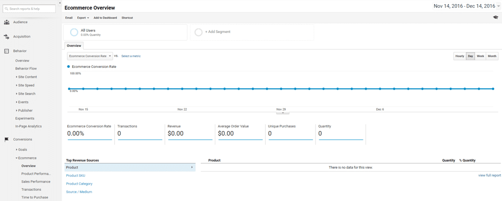Open Time to Purchase report
This screenshot has height=201, width=502.
point(35,197)
